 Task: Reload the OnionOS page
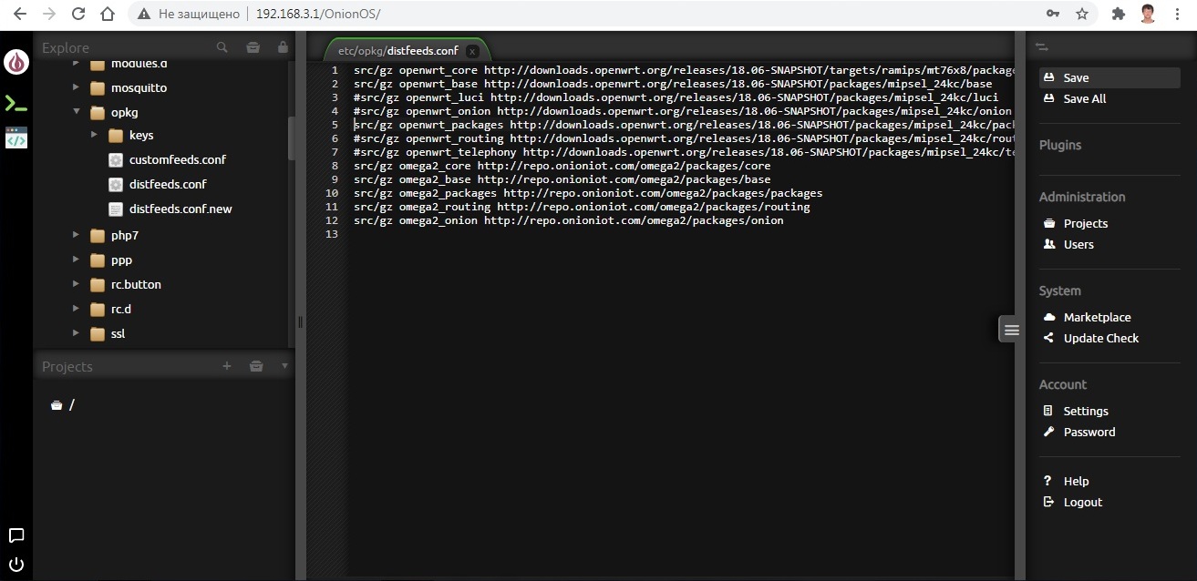78,14
